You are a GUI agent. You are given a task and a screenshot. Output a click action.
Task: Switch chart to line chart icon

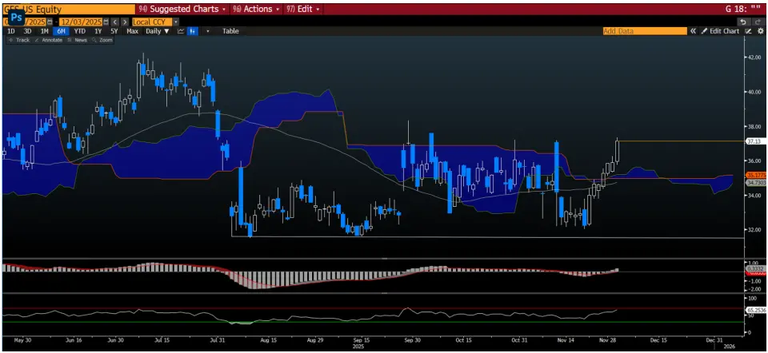[181, 31]
